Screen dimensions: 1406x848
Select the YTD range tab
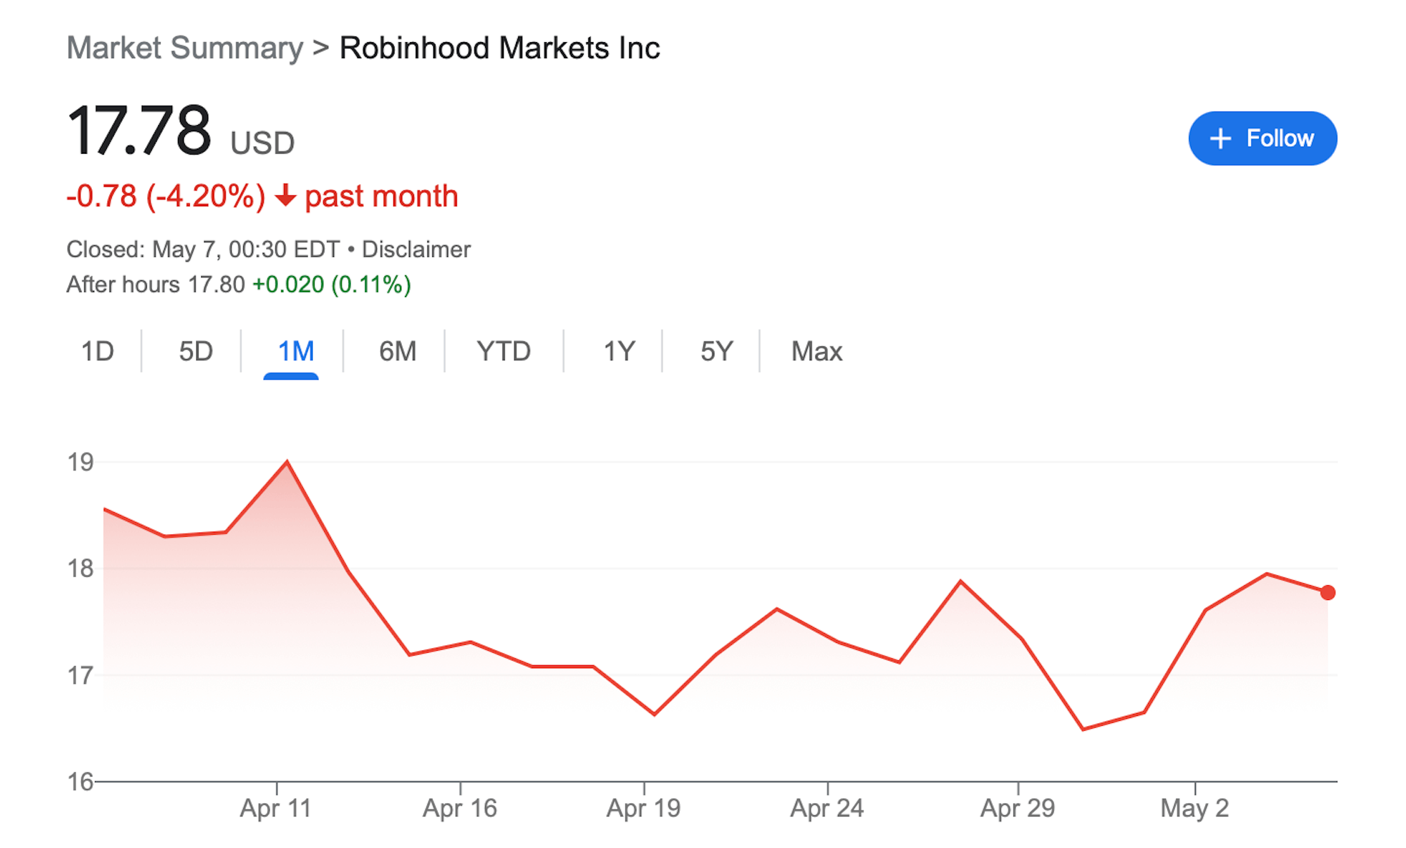click(503, 351)
